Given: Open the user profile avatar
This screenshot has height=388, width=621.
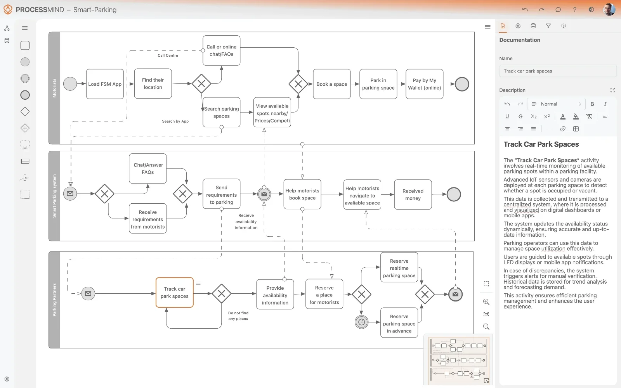Looking at the screenshot, I should [x=609, y=9].
